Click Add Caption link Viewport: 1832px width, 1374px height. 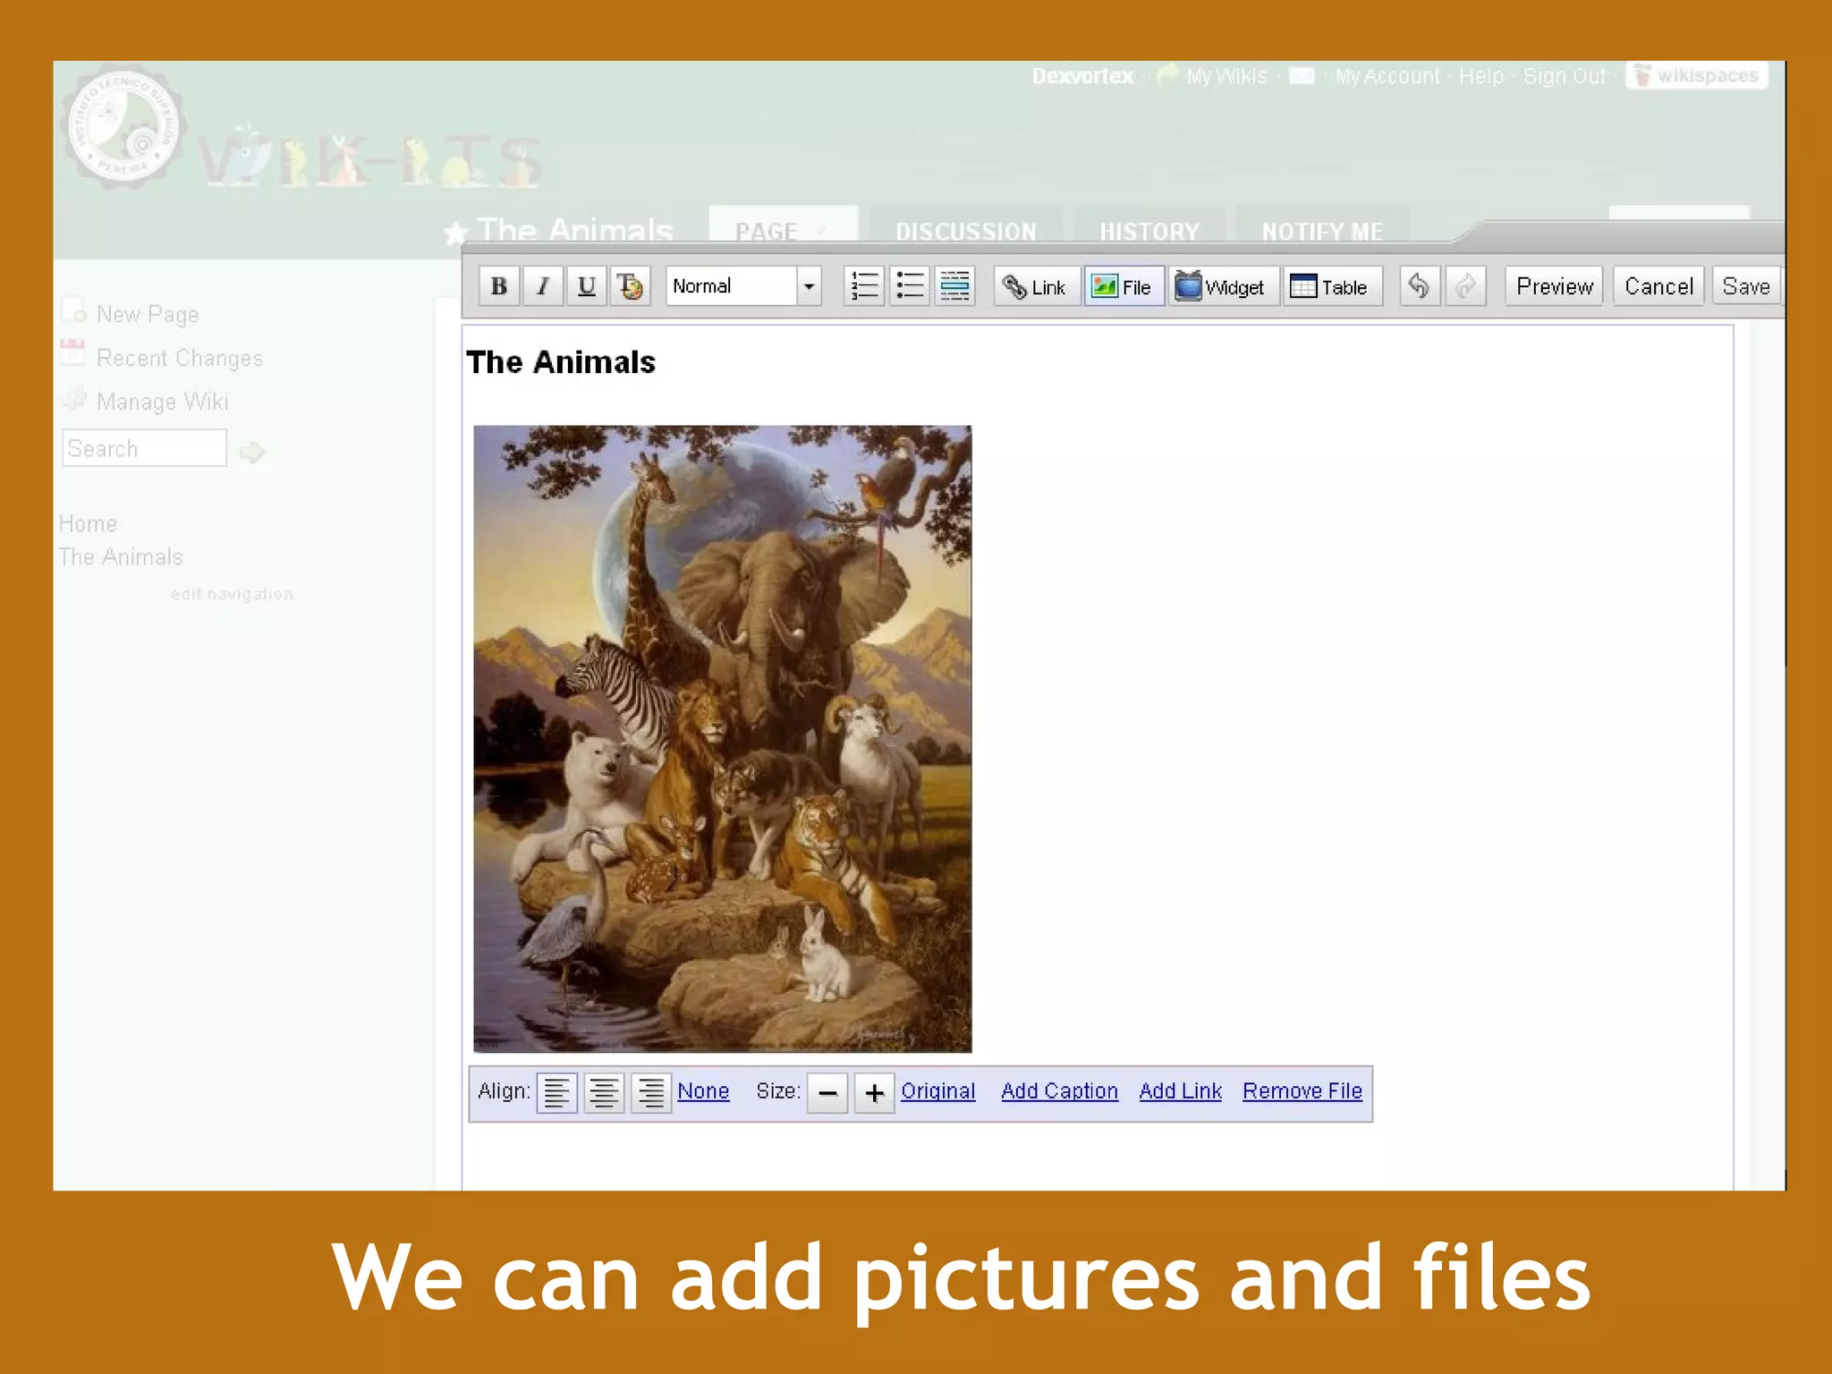click(1059, 1091)
